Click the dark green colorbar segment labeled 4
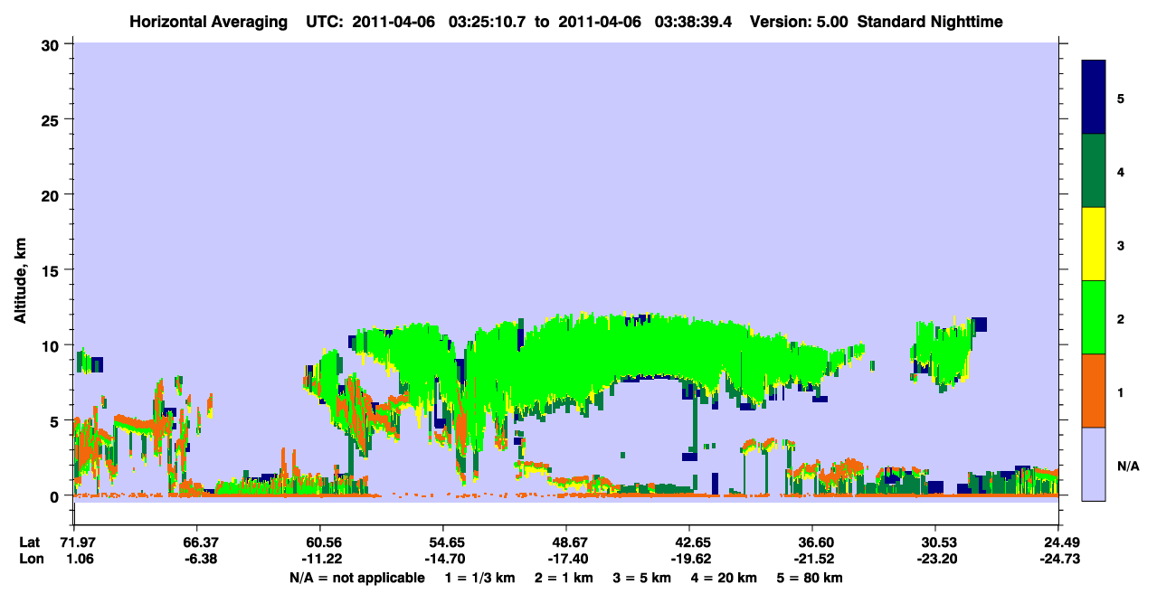The width and height of the screenshot is (1176, 603). pyautogui.click(x=1094, y=171)
